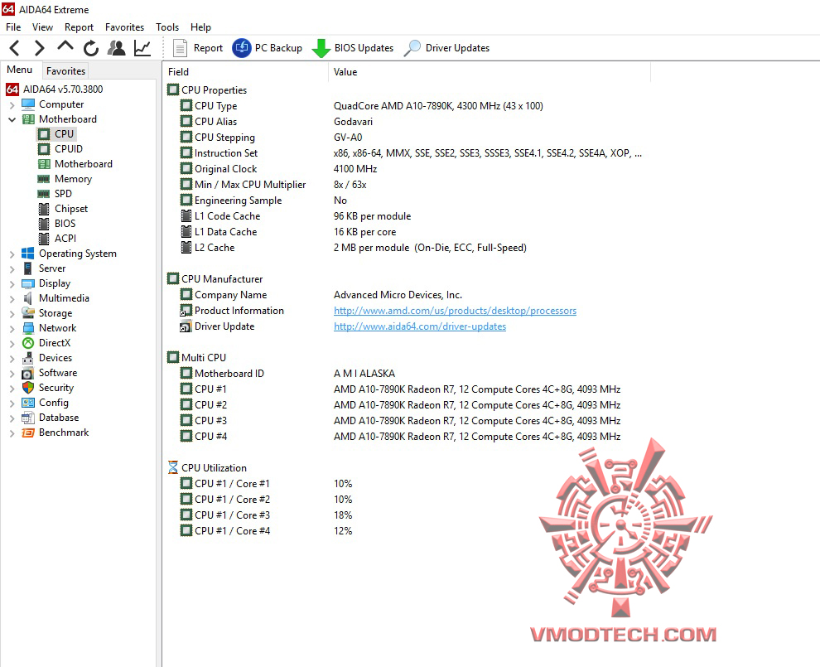Select the BIOS tree item
The image size is (820, 667).
click(x=65, y=224)
